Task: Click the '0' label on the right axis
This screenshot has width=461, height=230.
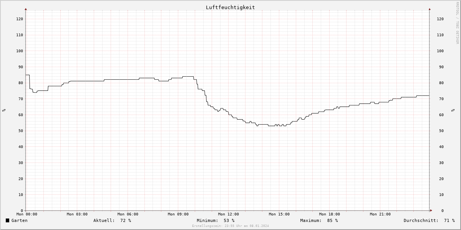Action: click(443, 211)
